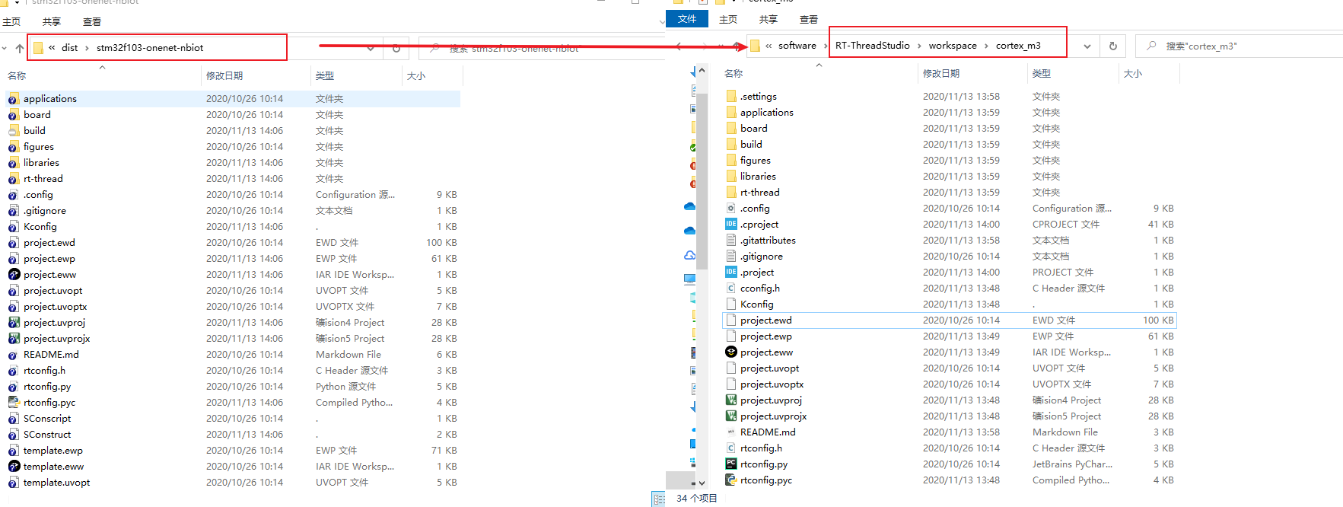Click the cconfig.h C header file icon
The width and height of the screenshot is (1343, 507).
tap(730, 288)
